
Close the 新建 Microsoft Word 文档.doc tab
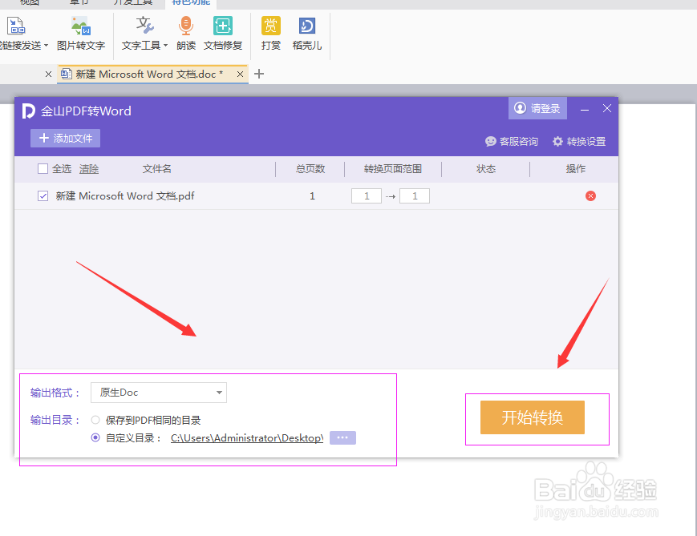tap(240, 75)
